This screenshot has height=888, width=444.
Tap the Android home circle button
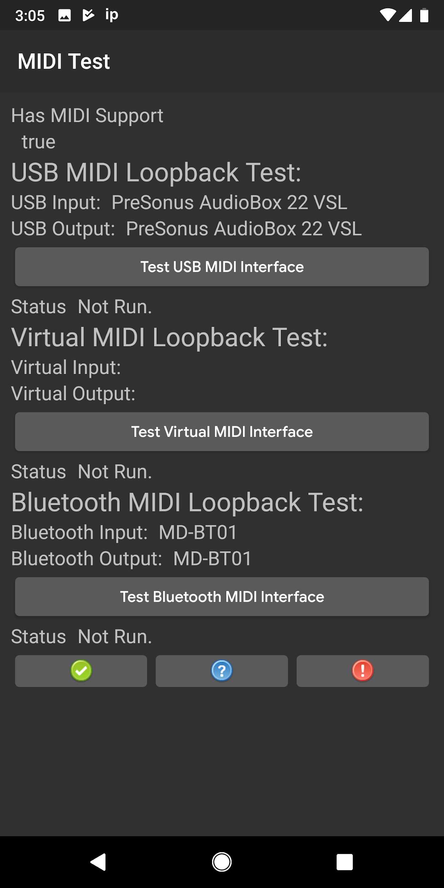pyautogui.click(x=222, y=862)
